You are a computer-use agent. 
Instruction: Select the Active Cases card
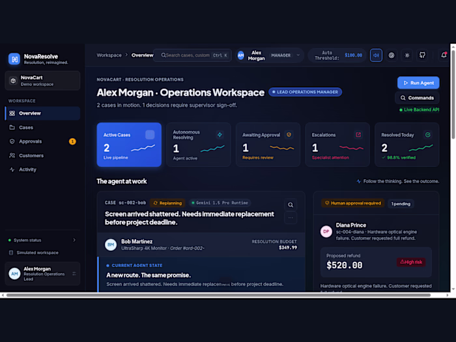pyautogui.click(x=129, y=145)
